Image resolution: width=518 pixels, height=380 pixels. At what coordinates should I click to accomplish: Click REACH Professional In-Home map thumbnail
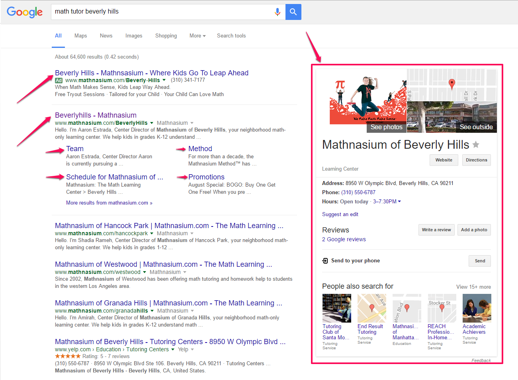(x=442, y=308)
